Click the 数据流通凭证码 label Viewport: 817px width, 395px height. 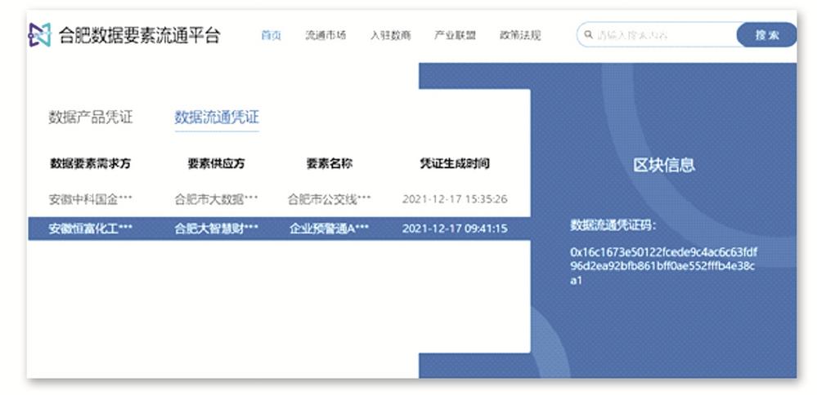tap(613, 225)
